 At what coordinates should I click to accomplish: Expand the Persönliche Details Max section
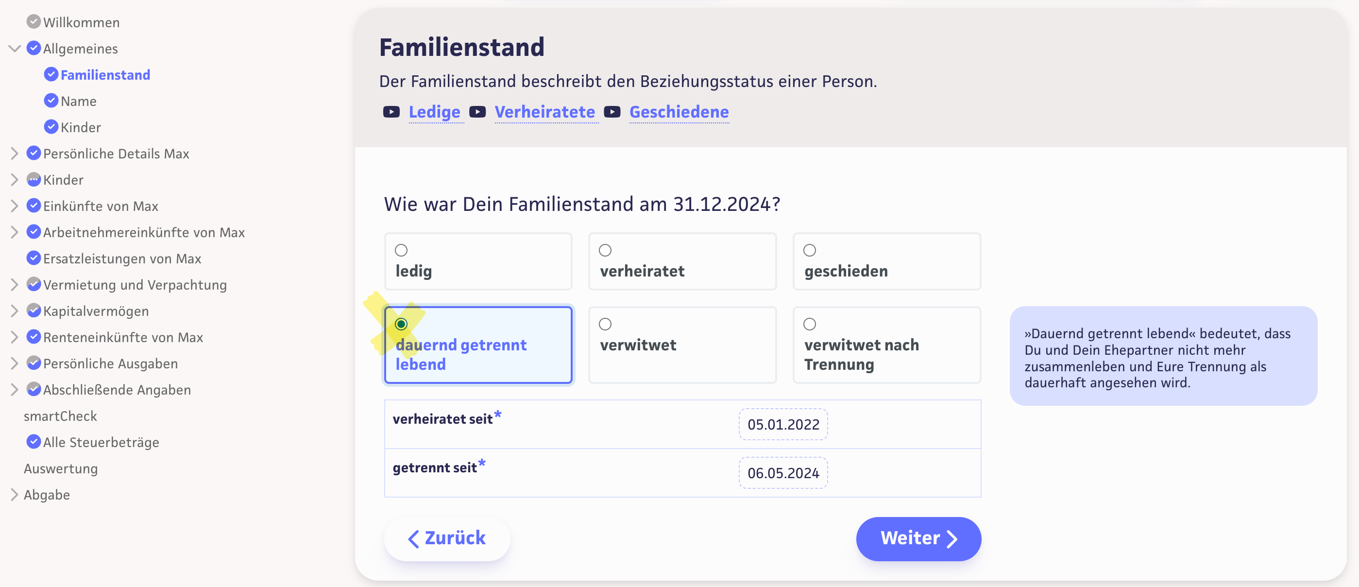coord(14,154)
